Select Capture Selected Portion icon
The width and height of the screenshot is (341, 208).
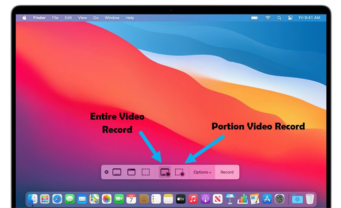coord(145,172)
